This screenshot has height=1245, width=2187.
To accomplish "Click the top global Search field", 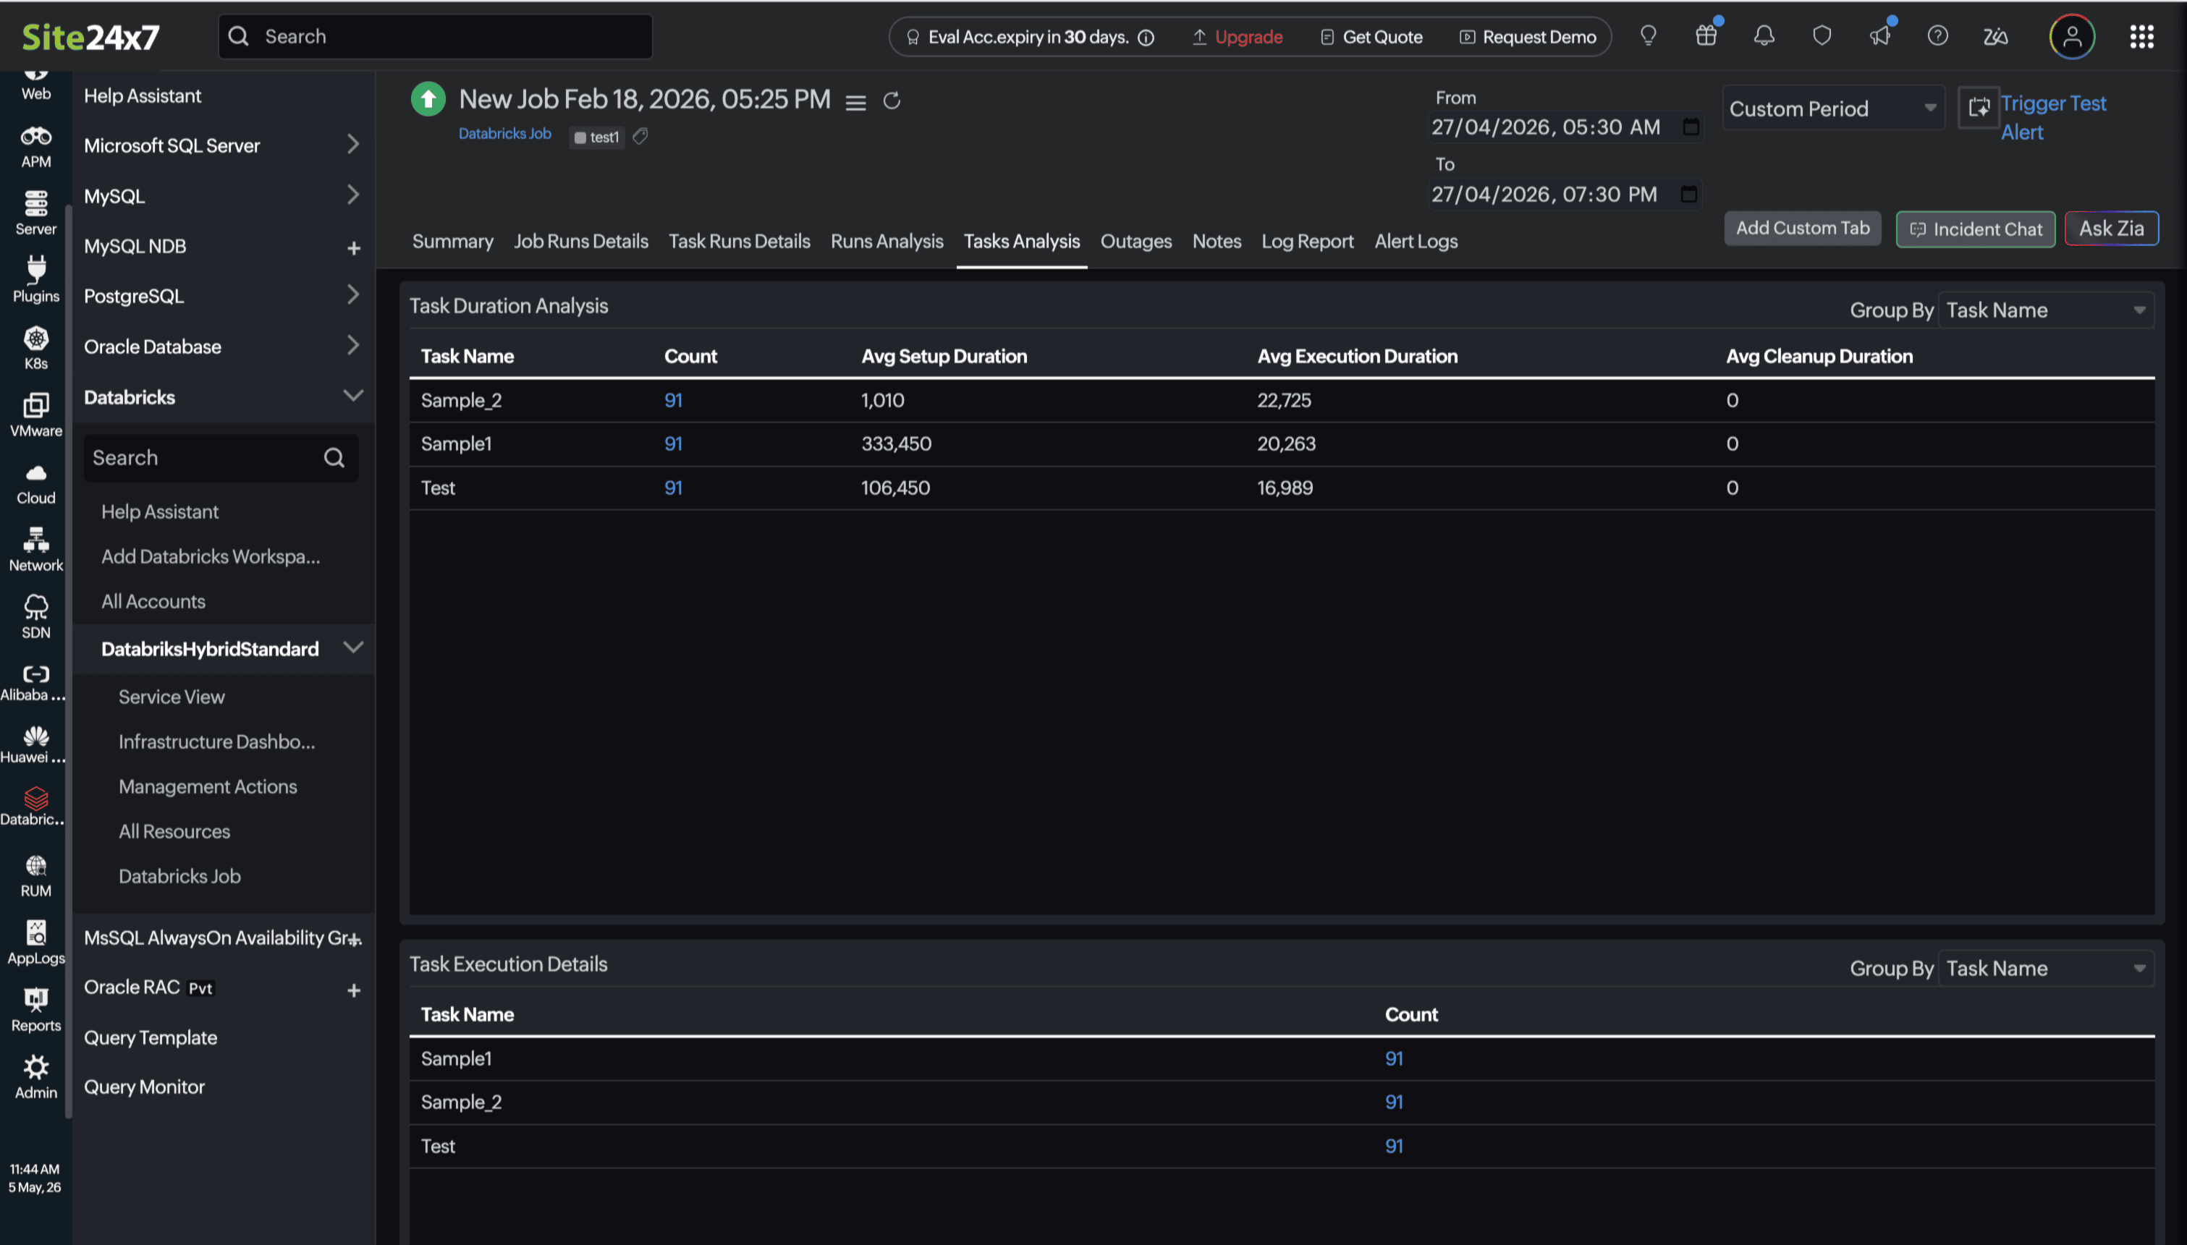I will point(436,36).
